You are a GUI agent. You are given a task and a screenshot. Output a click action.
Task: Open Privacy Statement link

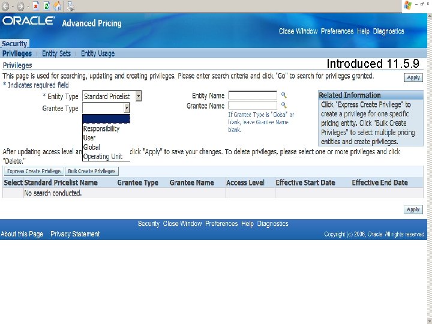click(x=75, y=234)
